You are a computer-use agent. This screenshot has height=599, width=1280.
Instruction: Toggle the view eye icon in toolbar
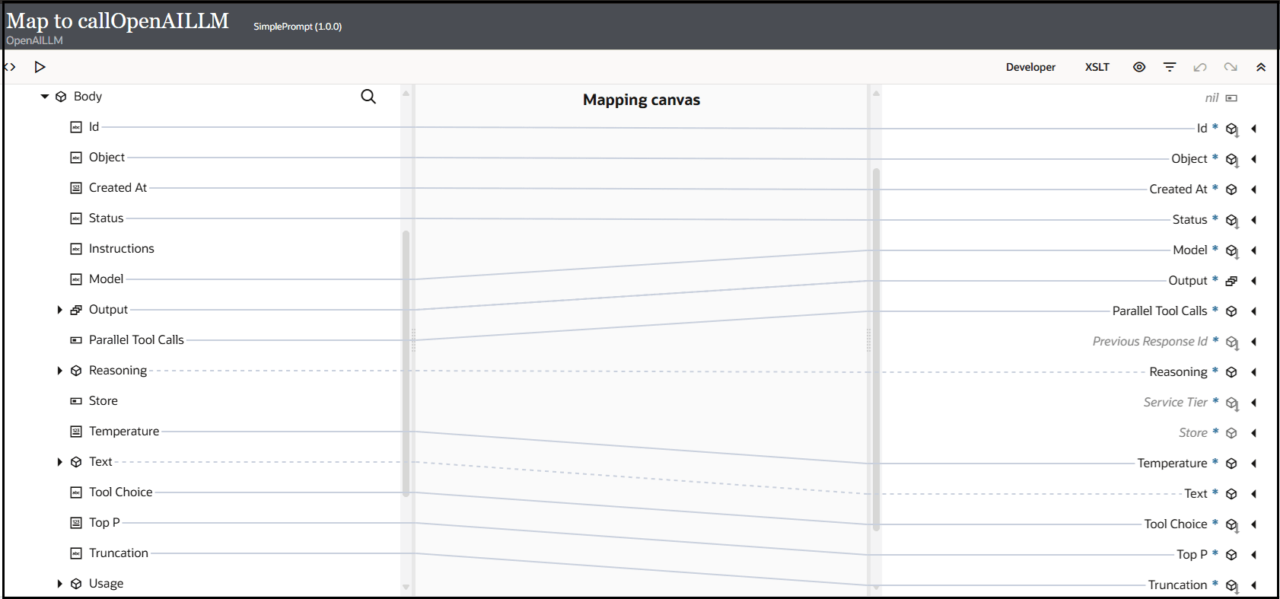click(1139, 67)
